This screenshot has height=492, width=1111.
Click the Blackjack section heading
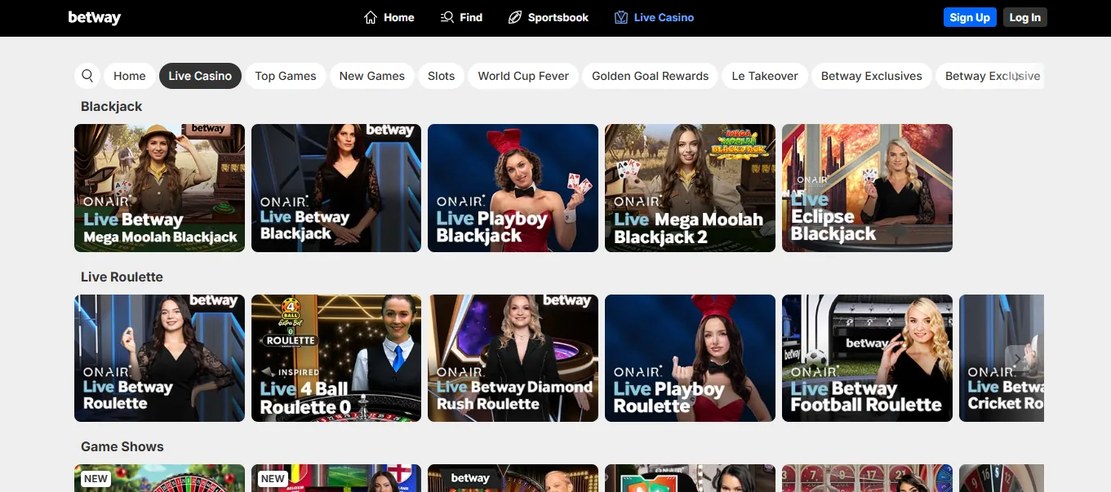coord(112,106)
